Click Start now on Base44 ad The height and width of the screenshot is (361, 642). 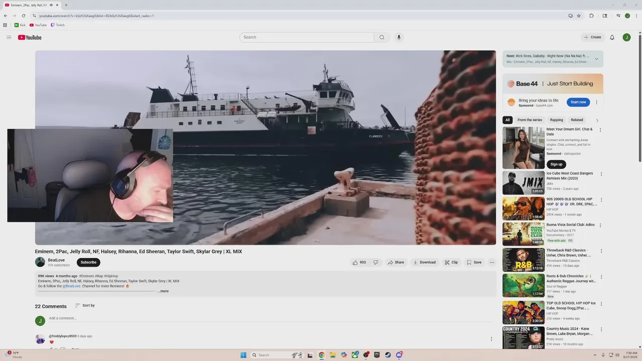[578, 102]
